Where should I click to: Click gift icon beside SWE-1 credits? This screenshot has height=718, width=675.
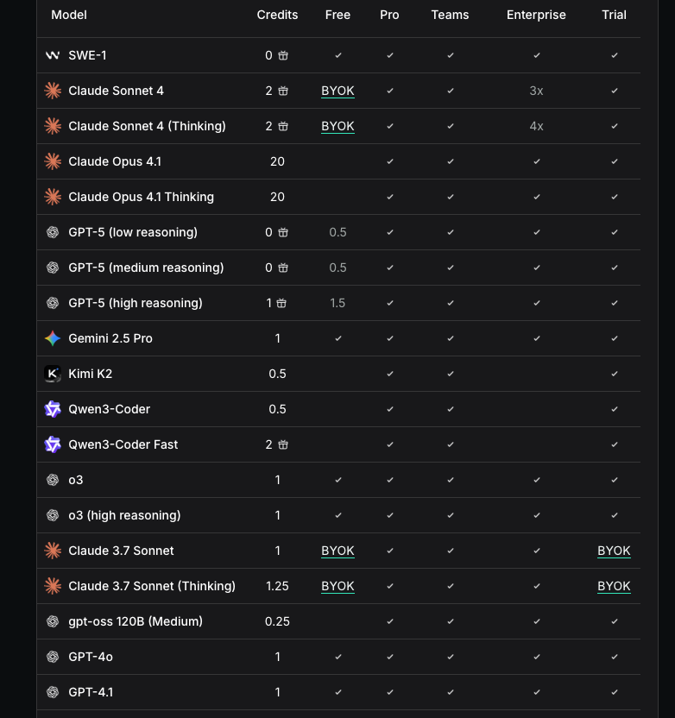pos(283,55)
